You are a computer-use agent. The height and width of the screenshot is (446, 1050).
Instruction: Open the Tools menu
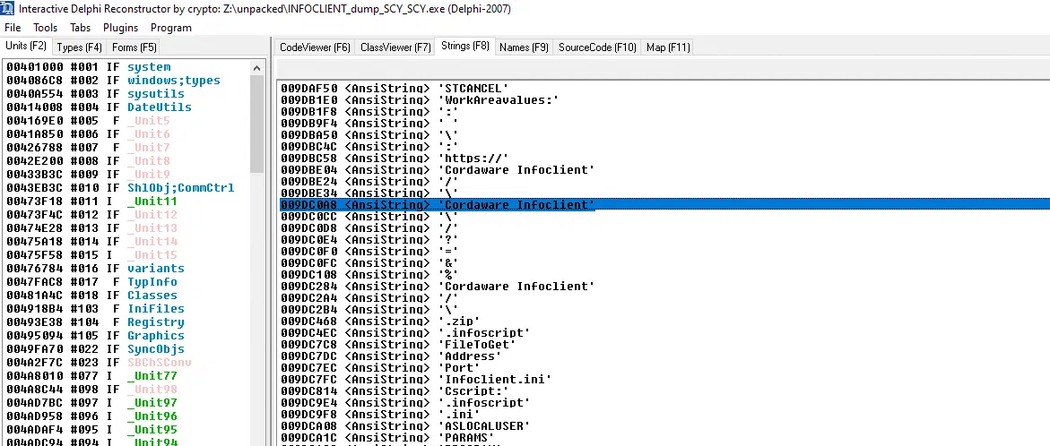46,28
